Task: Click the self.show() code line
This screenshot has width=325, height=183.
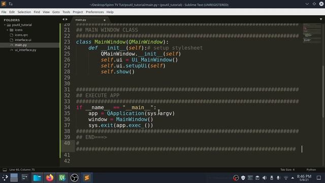Action: click(117, 72)
